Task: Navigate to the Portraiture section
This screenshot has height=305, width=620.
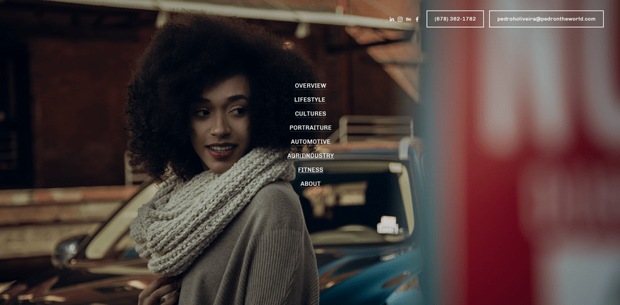Action: (x=310, y=128)
